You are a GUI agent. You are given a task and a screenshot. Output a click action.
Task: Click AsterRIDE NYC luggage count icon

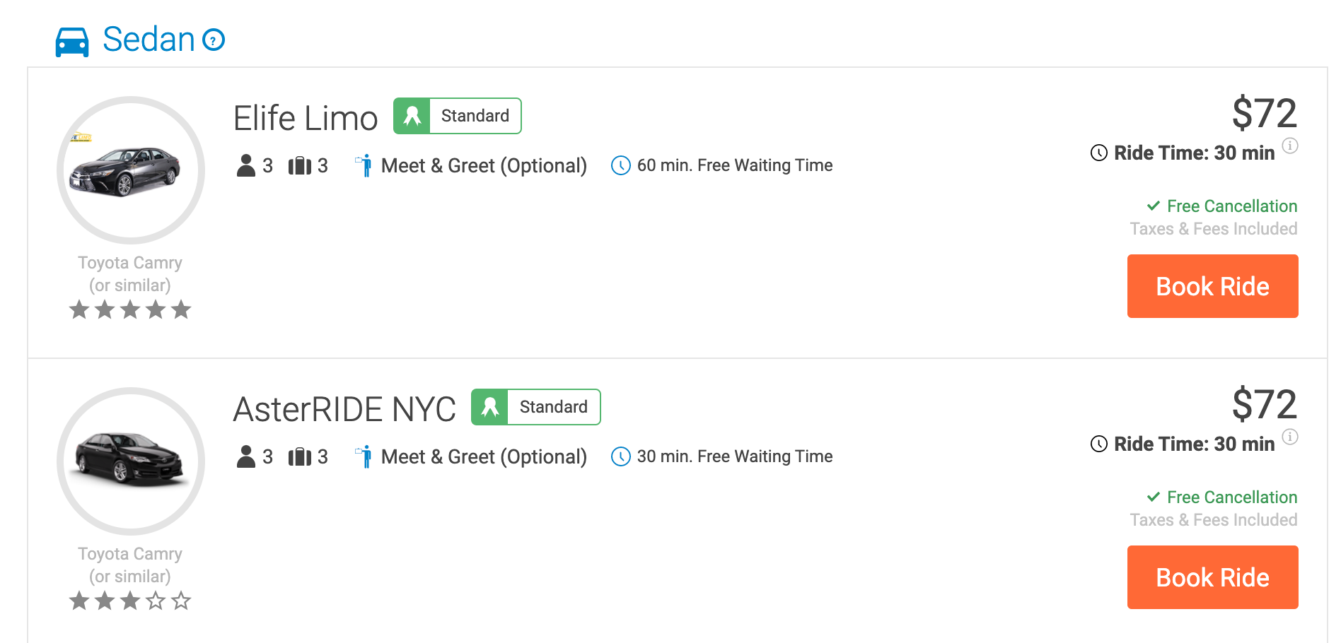coord(300,456)
